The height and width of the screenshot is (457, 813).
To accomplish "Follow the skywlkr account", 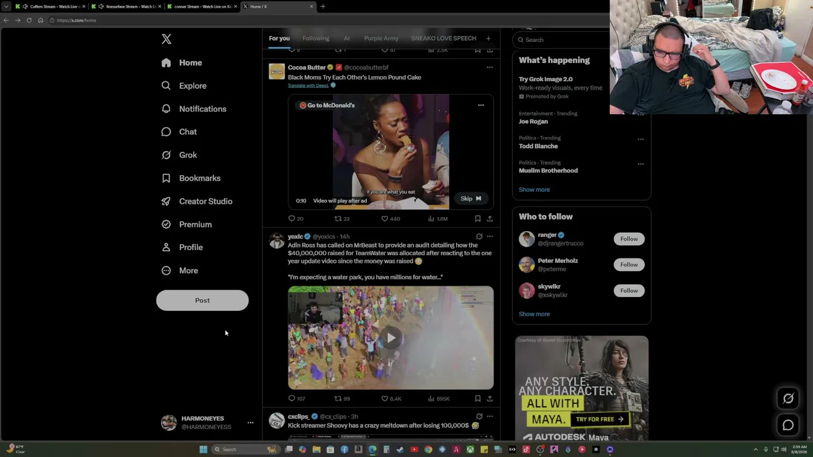I will click(629, 291).
